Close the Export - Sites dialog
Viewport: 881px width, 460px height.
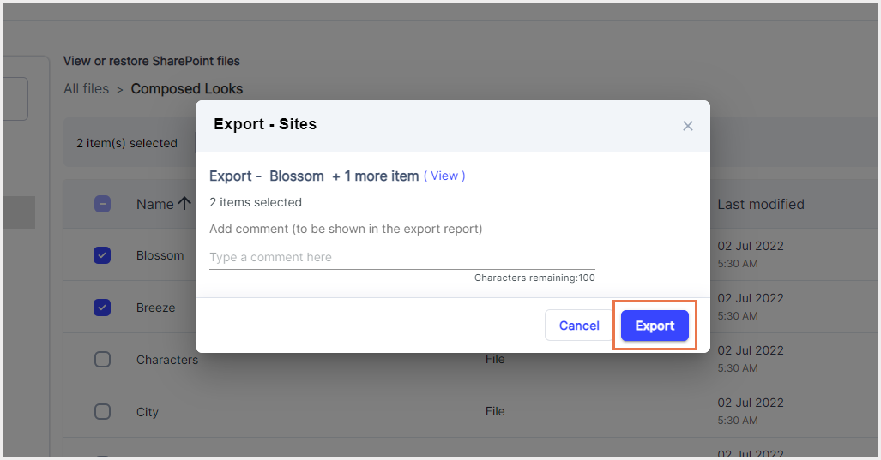[687, 126]
